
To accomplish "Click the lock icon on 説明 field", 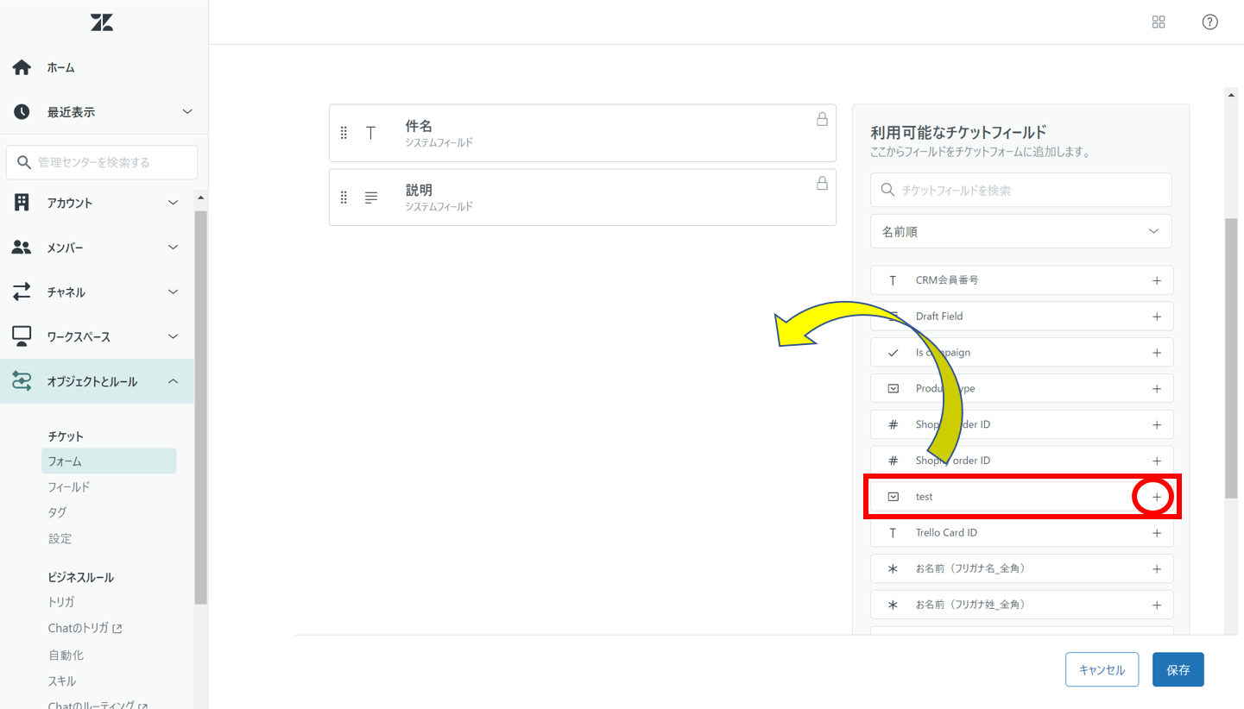I will point(822,184).
